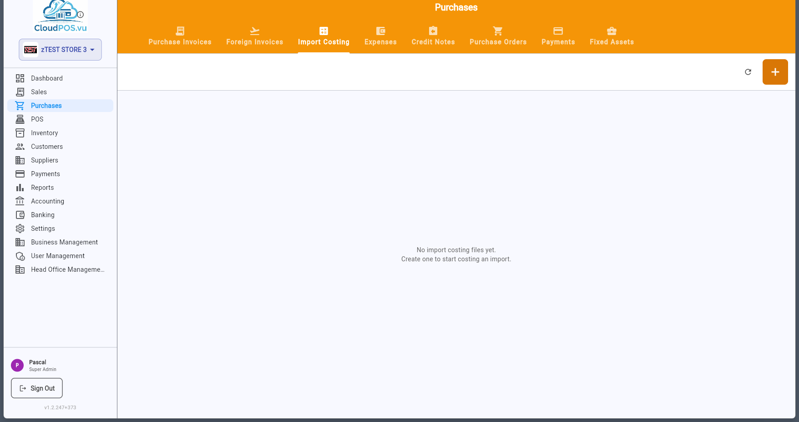Go to the Purchase Orders tab
799x422 pixels.
pyautogui.click(x=498, y=37)
